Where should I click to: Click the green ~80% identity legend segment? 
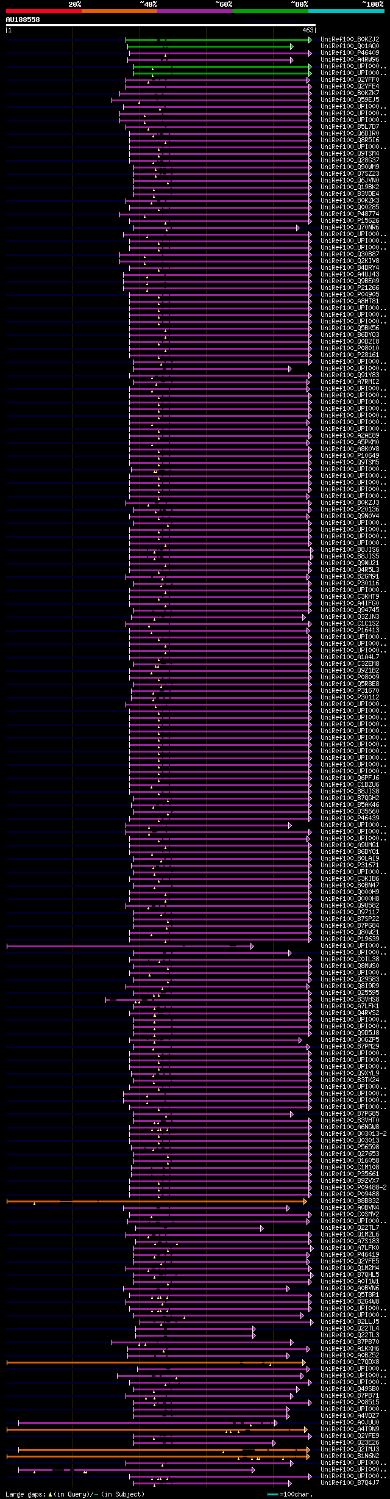click(x=271, y=11)
